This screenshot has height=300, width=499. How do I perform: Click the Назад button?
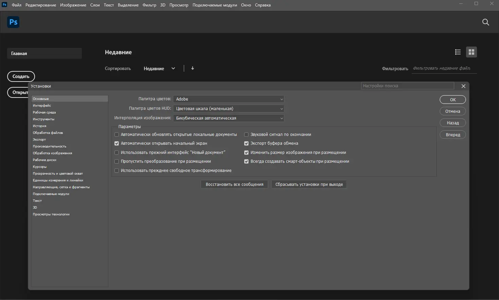point(453,123)
